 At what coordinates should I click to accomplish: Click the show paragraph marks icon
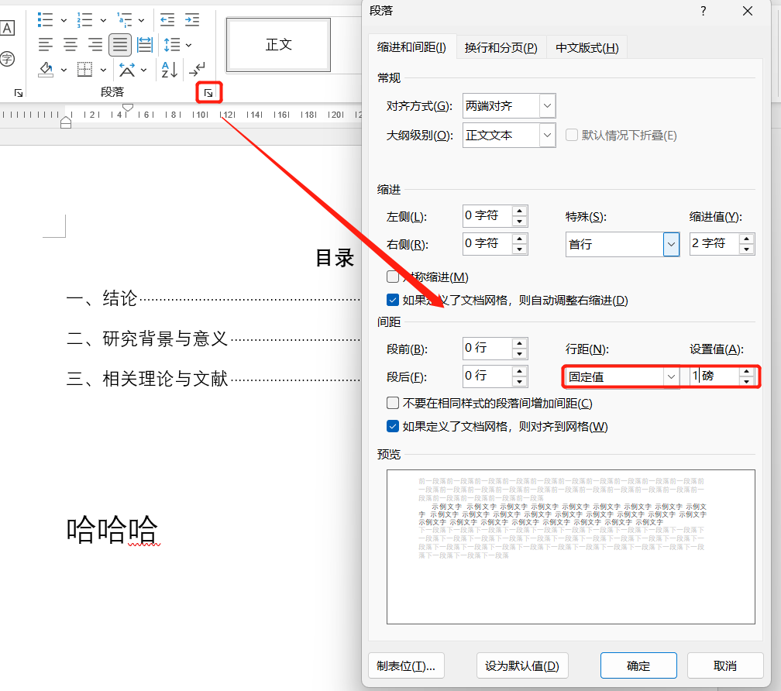point(198,70)
